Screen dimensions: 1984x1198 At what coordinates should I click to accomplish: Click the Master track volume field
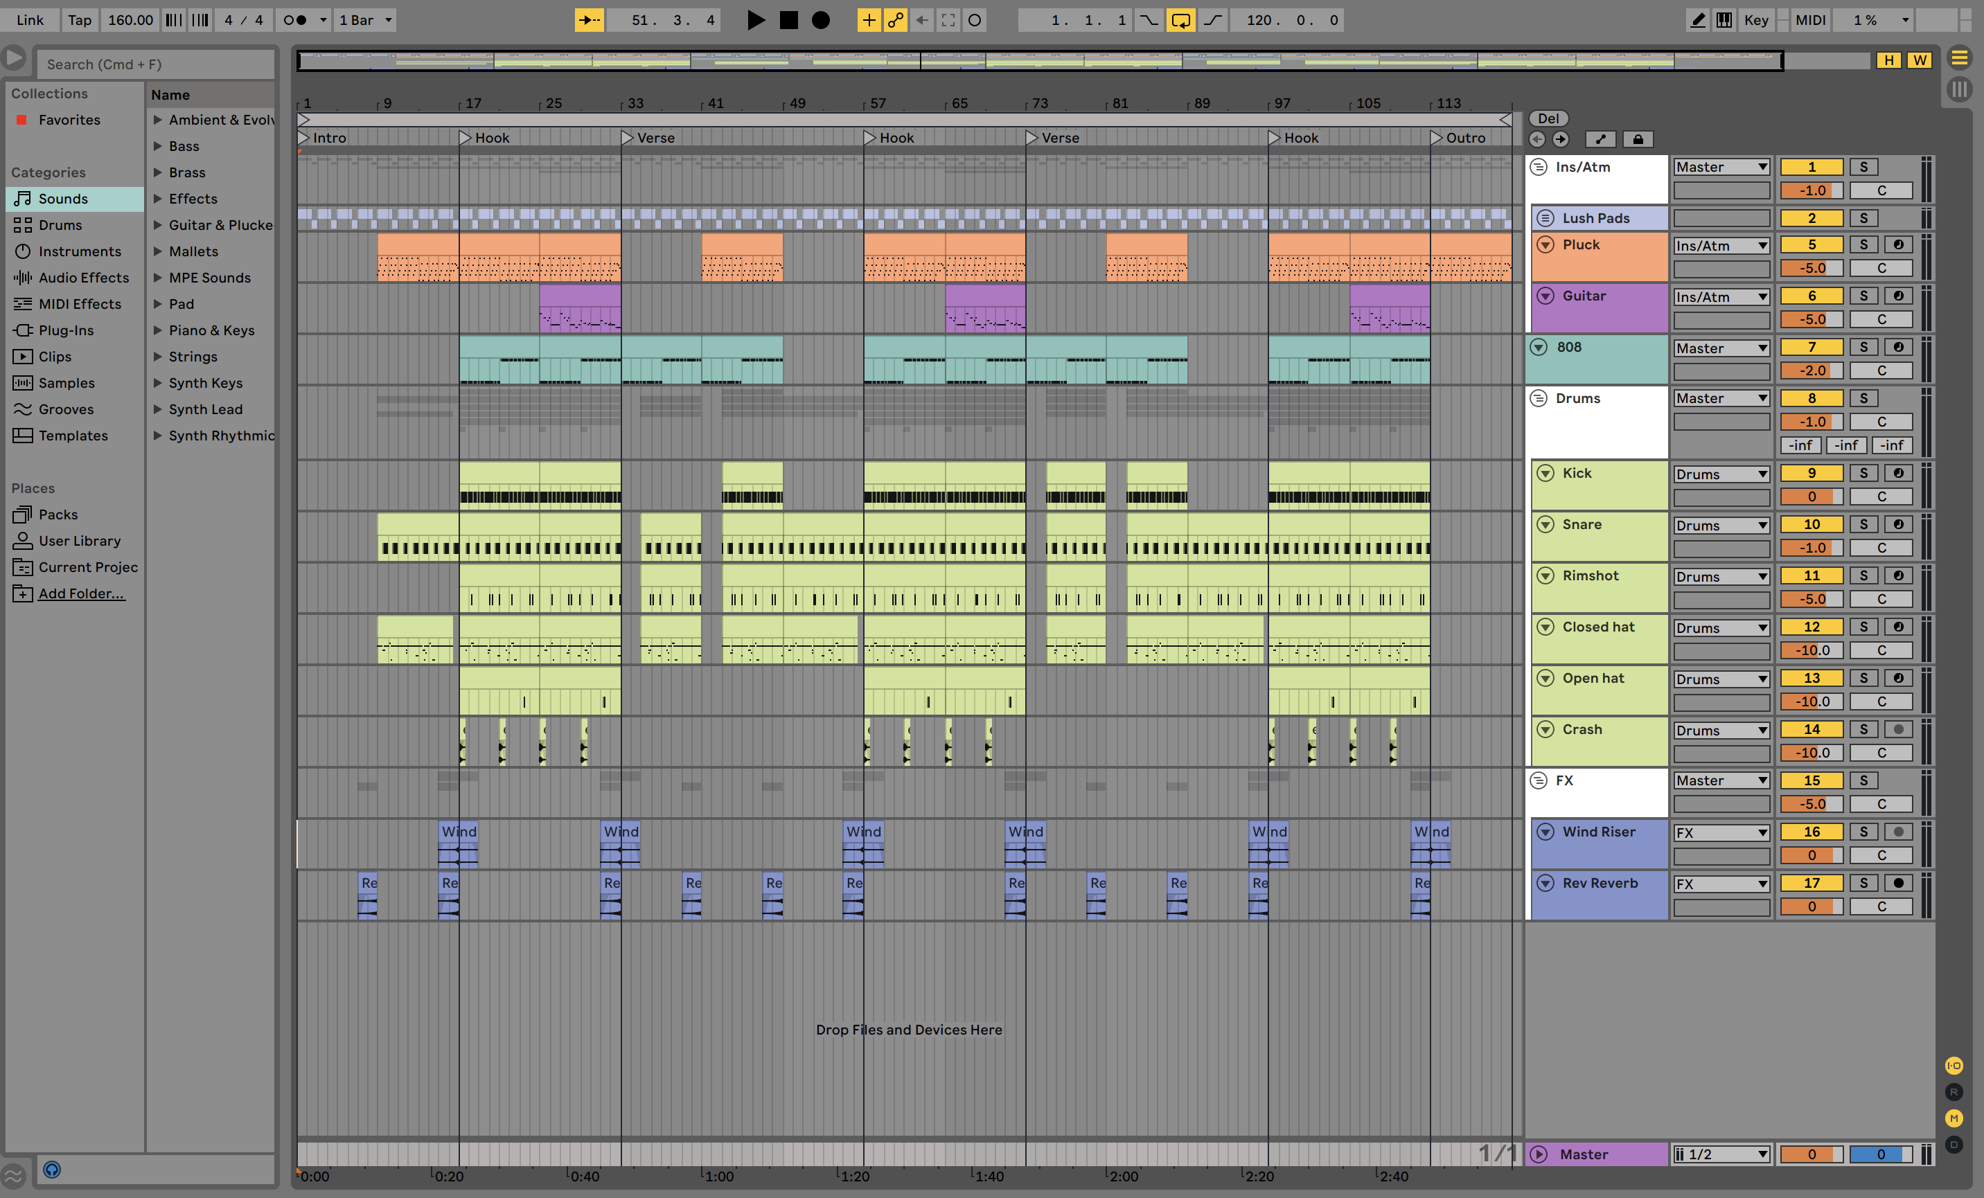click(1811, 1154)
